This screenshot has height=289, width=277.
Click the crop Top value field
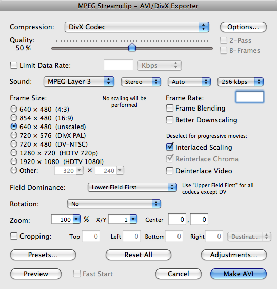tap(91, 236)
